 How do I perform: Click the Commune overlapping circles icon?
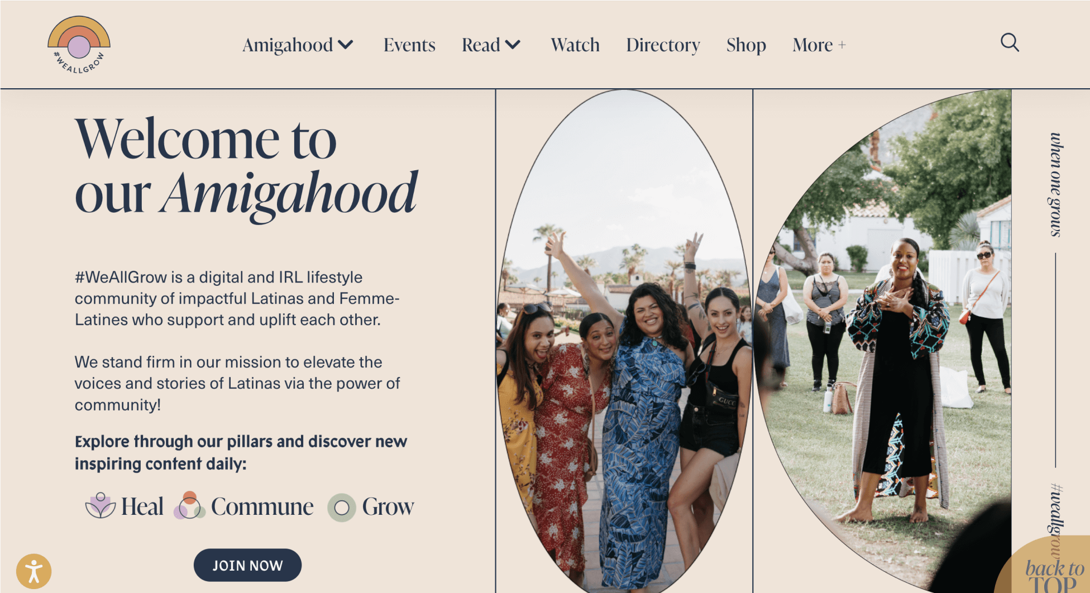tap(190, 506)
